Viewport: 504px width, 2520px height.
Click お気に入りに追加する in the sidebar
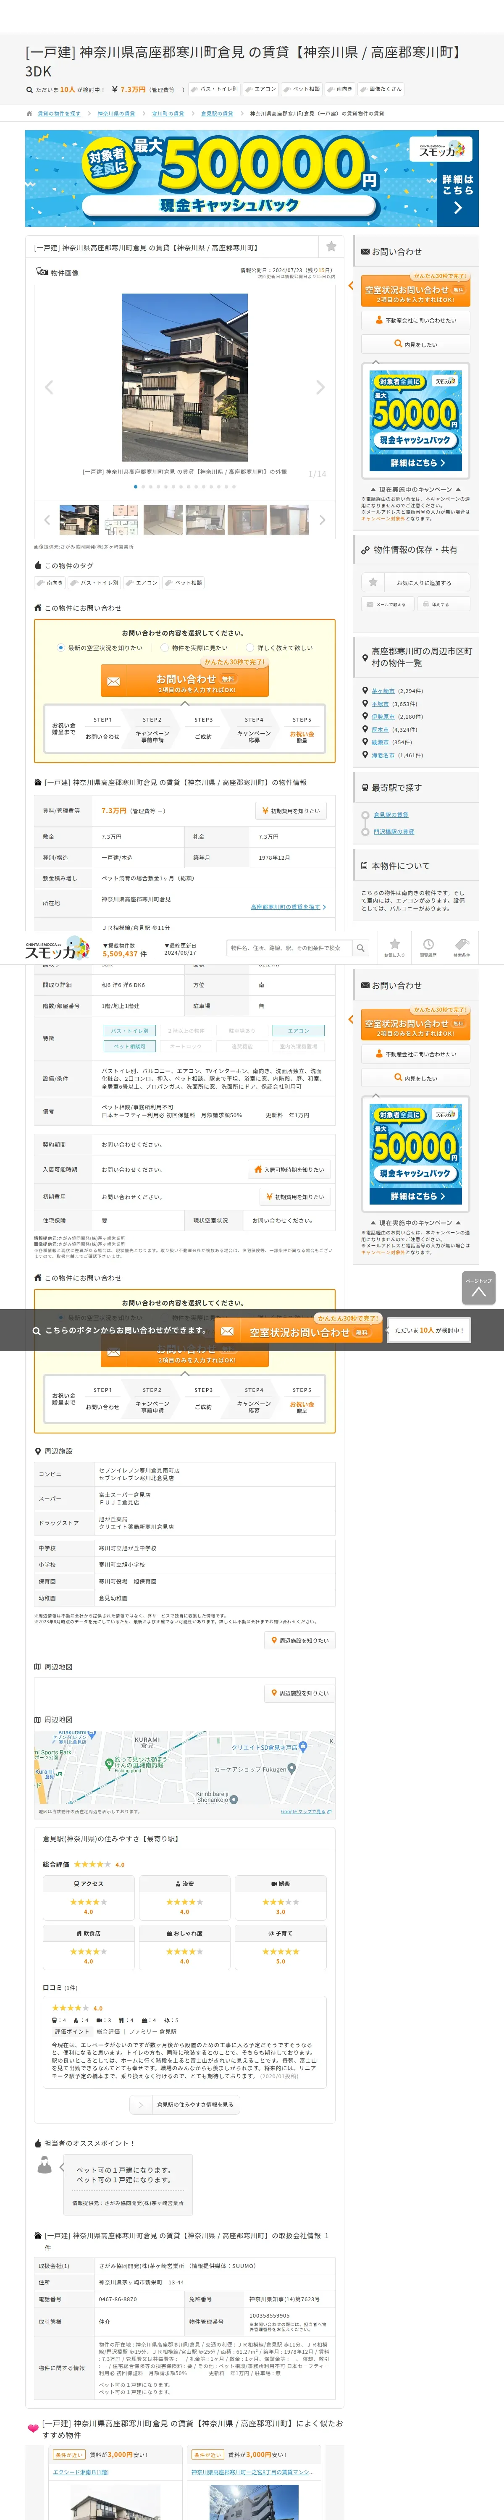click(415, 582)
